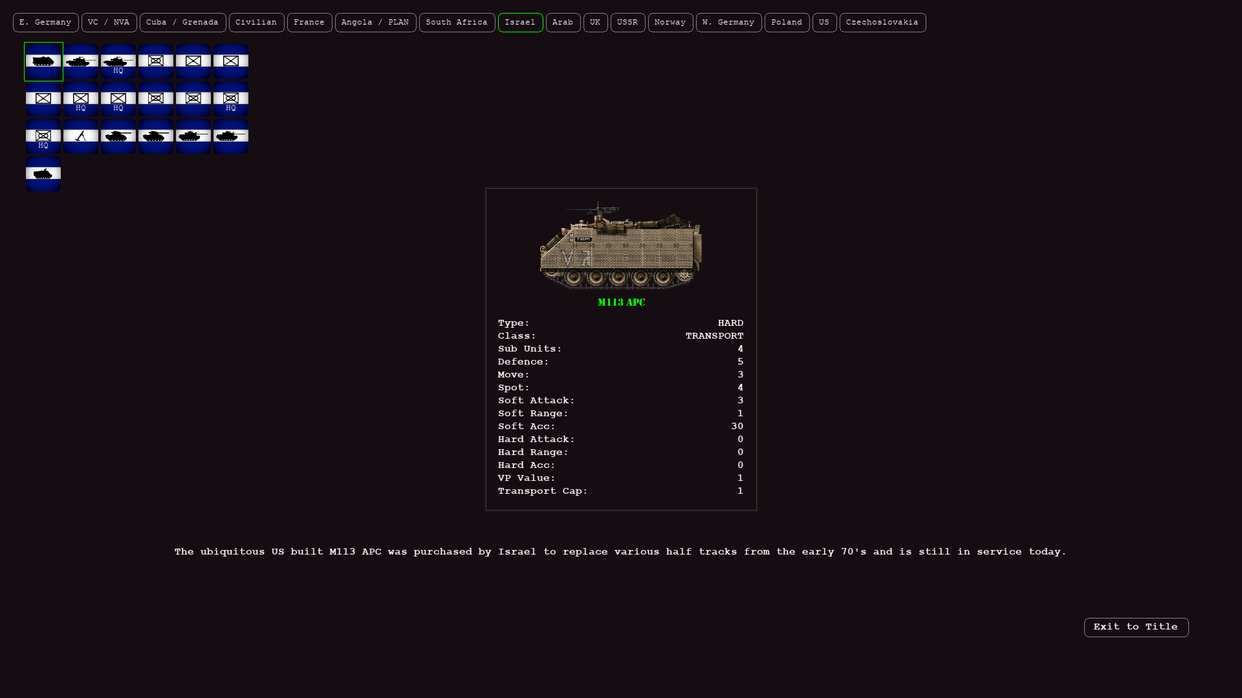Show the Angola / PLAN units
1242x698 pixels.
[x=375, y=23]
